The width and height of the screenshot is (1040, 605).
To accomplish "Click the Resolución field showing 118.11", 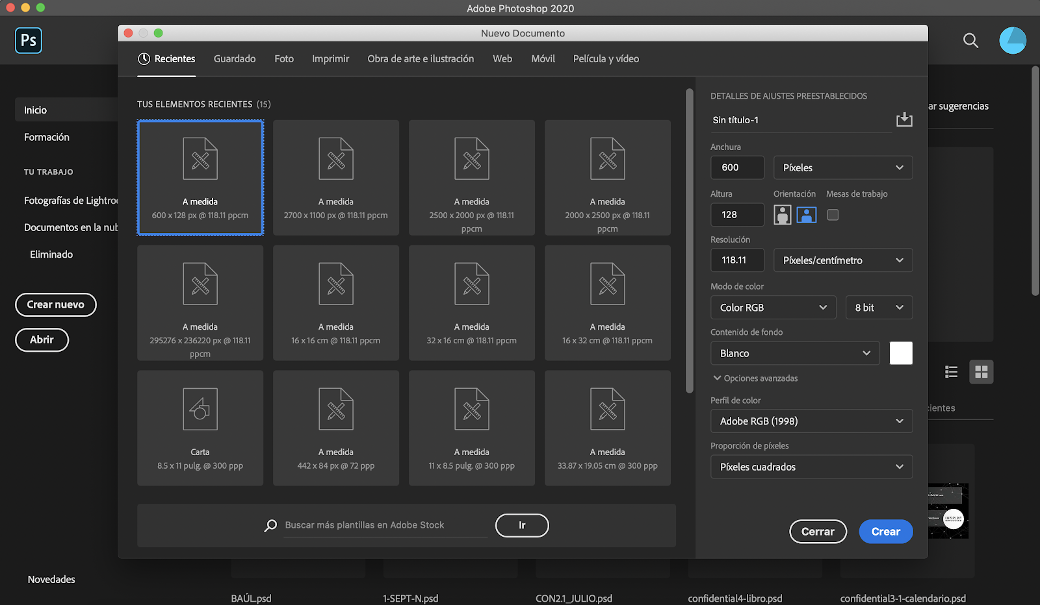I will tap(737, 260).
